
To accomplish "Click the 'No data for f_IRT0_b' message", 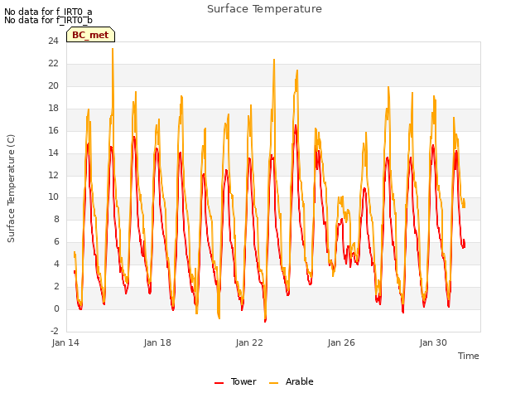I will point(48,20).
